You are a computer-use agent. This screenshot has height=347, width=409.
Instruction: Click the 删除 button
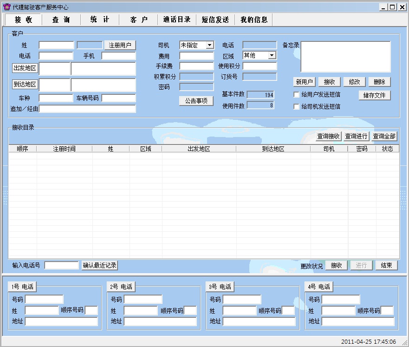click(x=379, y=82)
